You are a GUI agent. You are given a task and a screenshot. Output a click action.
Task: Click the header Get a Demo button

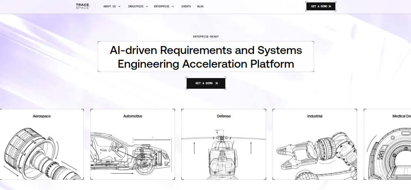click(321, 6)
